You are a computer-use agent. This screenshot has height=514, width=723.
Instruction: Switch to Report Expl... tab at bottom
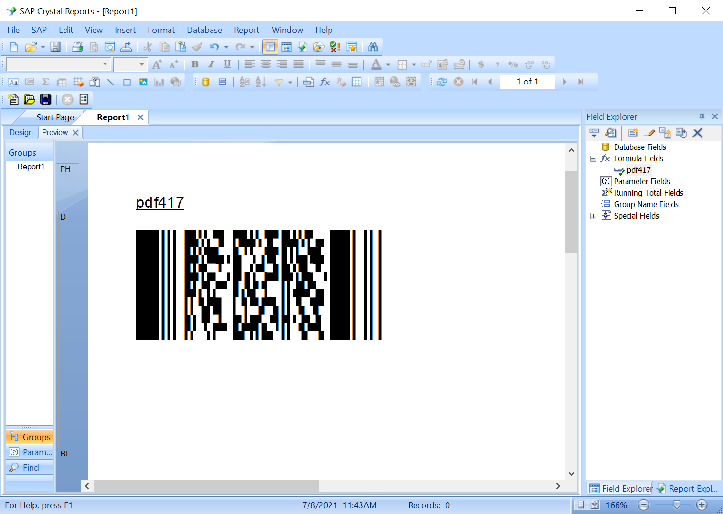pos(687,488)
